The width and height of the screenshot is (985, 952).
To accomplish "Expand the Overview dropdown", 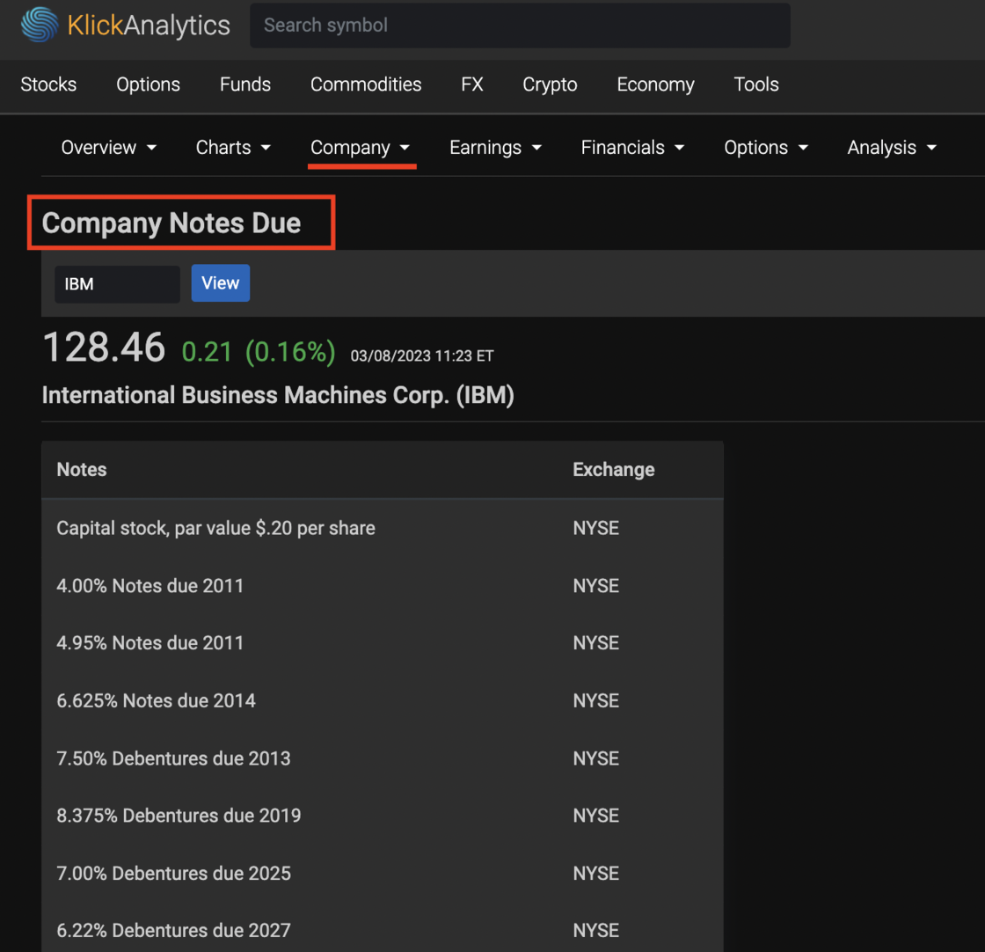I will point(109,148).
